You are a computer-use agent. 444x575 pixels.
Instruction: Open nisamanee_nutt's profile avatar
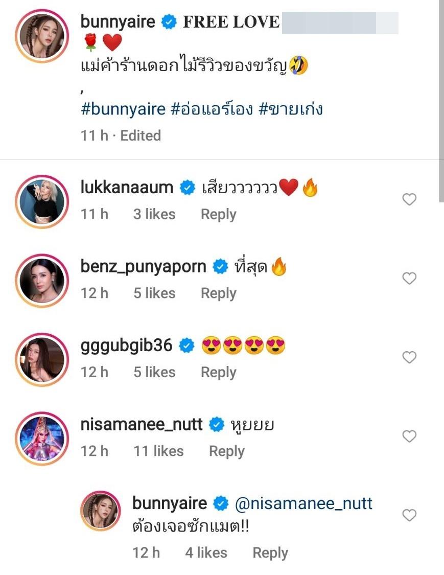(x=41, y=438)
